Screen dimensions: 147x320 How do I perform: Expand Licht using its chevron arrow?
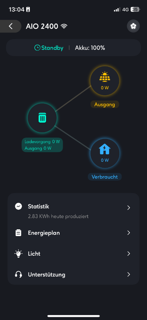pyautogui.click(x=129, y=254)
